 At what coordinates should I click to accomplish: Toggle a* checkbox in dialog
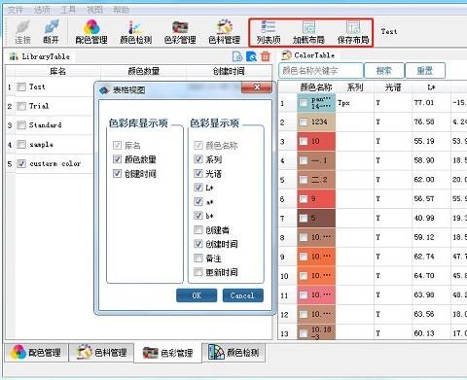click(198, 201)
